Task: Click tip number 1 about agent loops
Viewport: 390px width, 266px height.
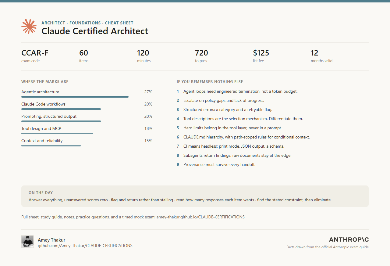Action: (x=237, y=91)
